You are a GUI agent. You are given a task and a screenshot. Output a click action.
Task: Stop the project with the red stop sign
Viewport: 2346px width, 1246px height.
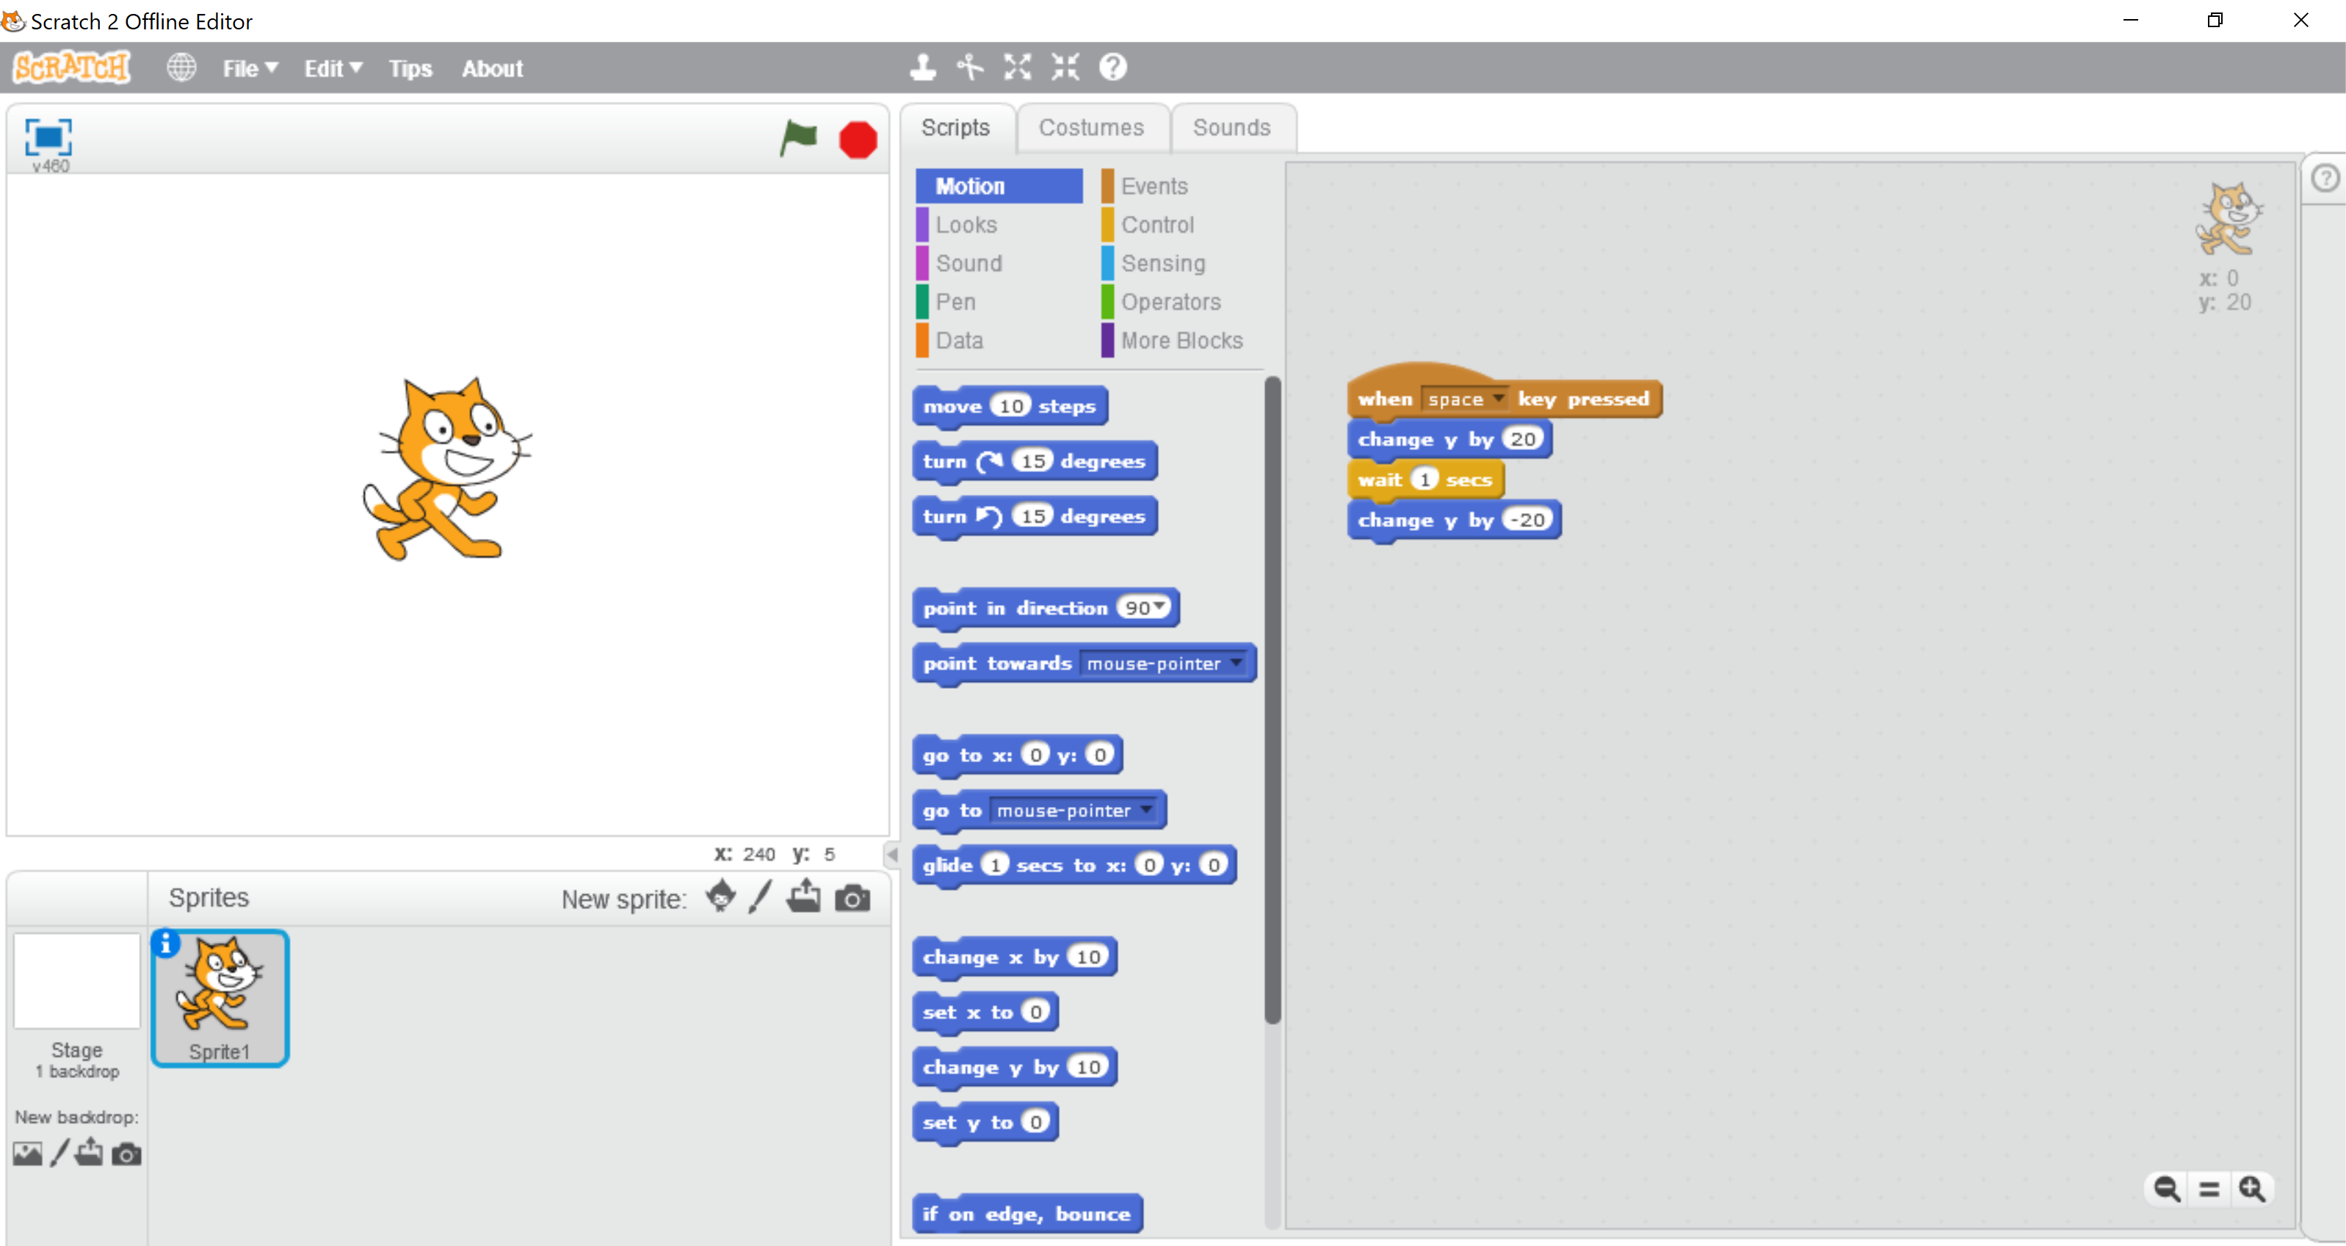coord(857,139)
